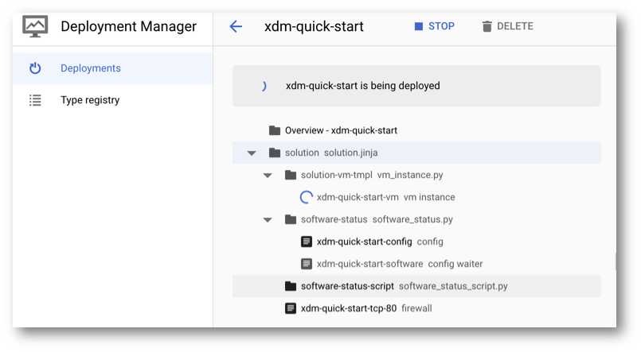
Task: Collapse the software-status folder arrow
Action: [268, 220]
